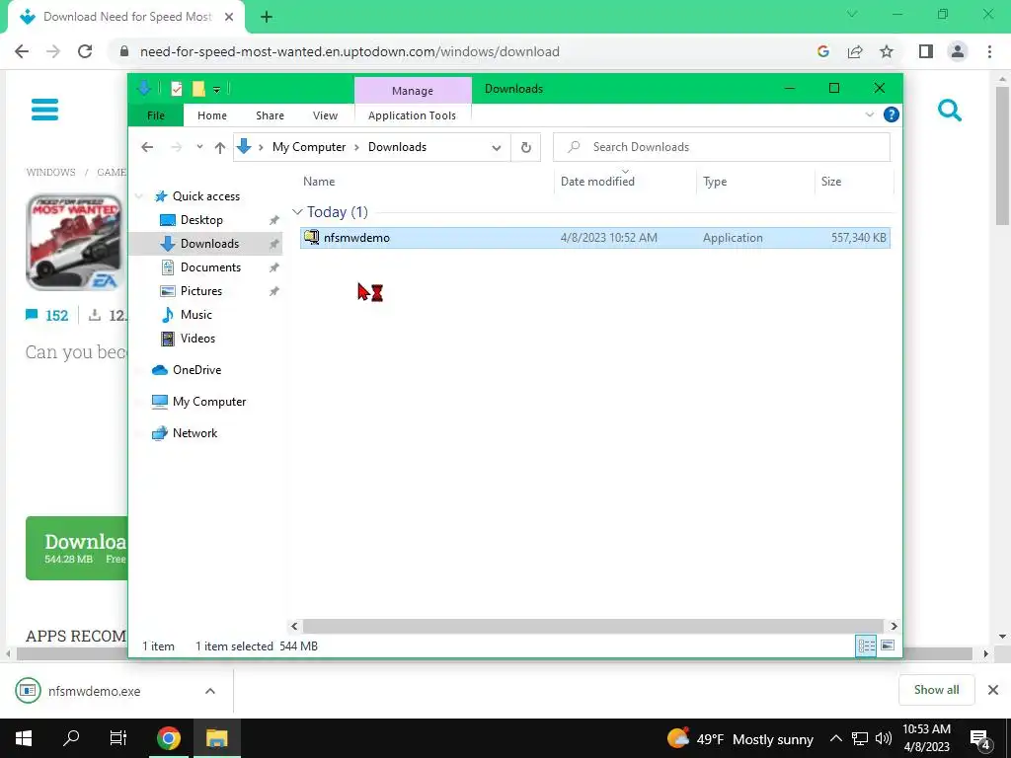Open the View ribbon tab
1011x758 pixels.
(x=325, y=115)
